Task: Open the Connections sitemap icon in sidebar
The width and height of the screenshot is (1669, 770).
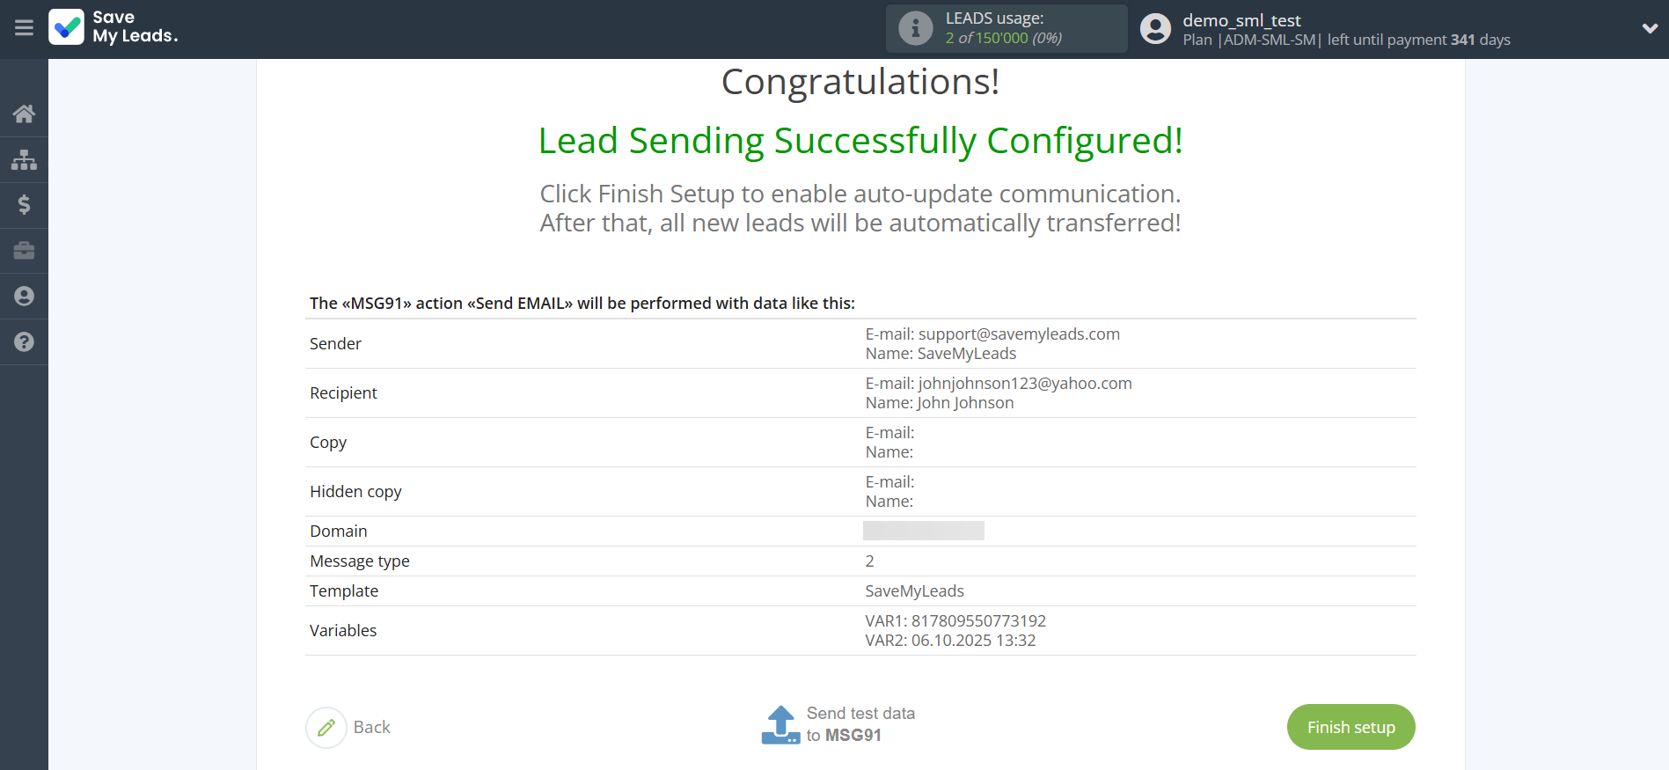Action: (x=24, y=159)
